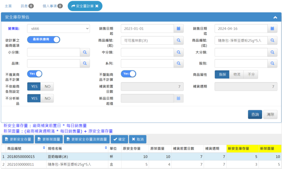
Task: Sort by 商品編號 column arrows
Action: [44, 148]
